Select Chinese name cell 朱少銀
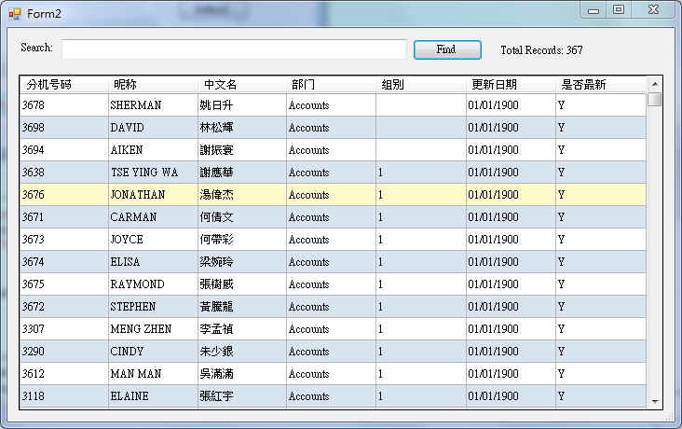682x429 pixels. click(242, 352)
